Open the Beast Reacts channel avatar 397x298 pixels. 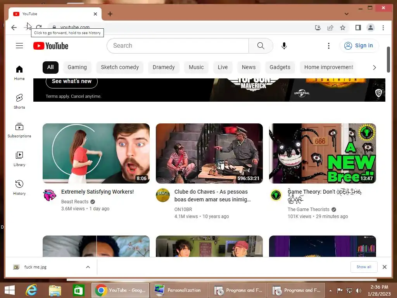coord(50,195)
